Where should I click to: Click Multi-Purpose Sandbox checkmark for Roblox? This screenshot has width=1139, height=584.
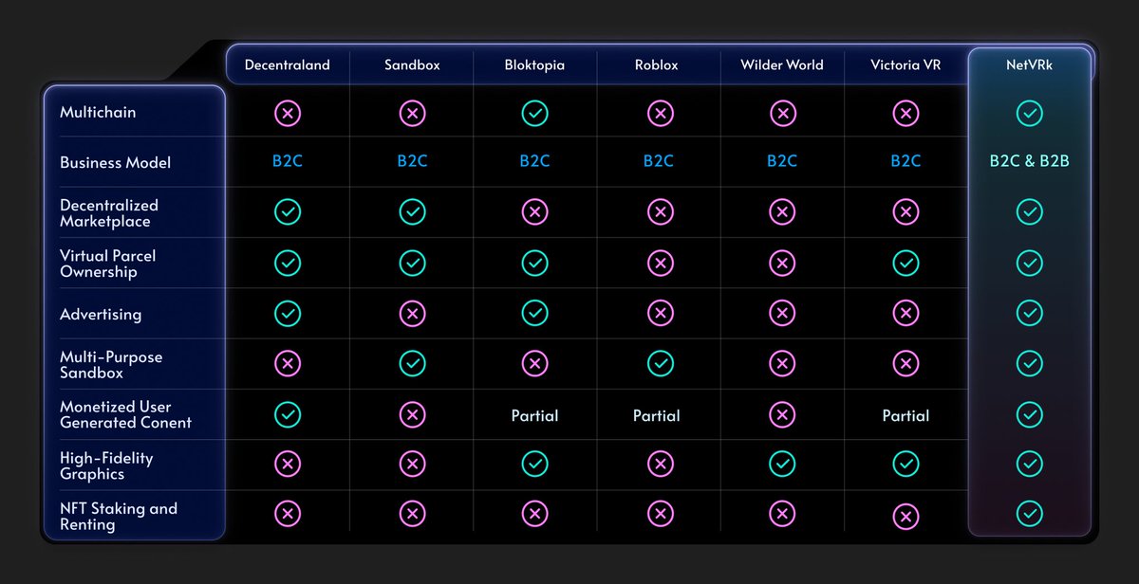click(x=660, y=363)
